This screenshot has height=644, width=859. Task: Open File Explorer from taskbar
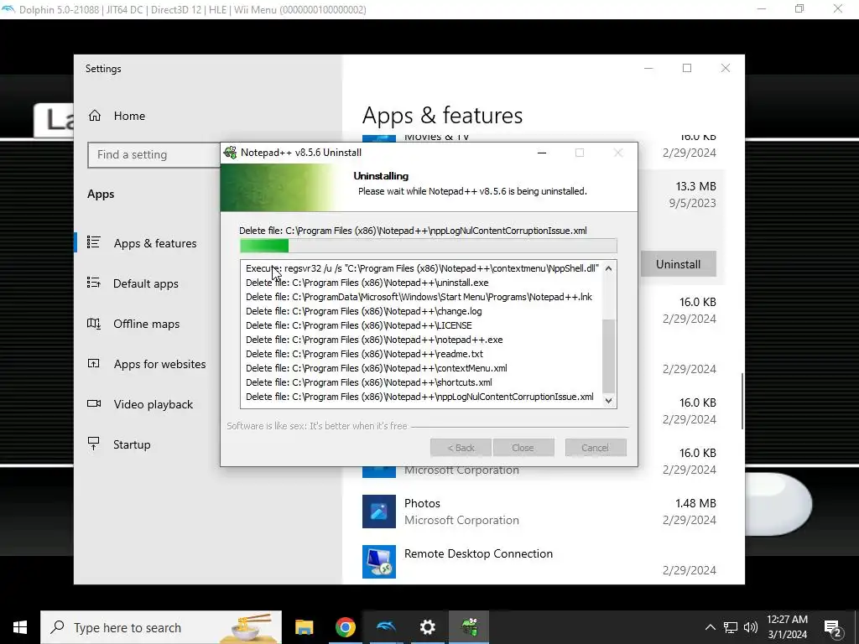304,627
